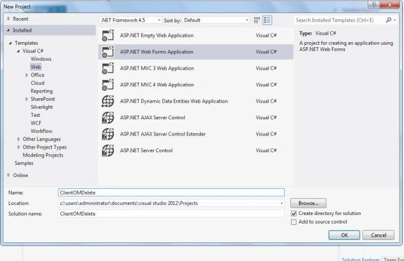Screen dimensions: 404x261
Task: Select the Workflow template category
Action: coord(41,131)
